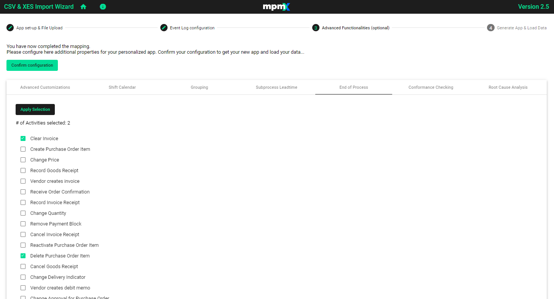The width and height of the screenshot is (554, 299).
Task: Click the Delete Purchase Order Item label
Action: [60, 256]
